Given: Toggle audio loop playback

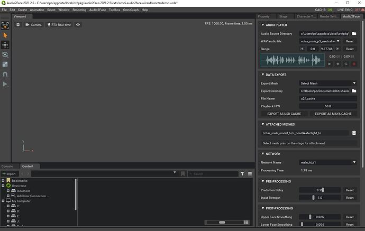Looking at the screenshot, I should coord(346,64).
